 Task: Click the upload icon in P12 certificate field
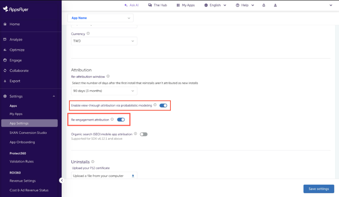pyautogui.click(x=133, y=176)
